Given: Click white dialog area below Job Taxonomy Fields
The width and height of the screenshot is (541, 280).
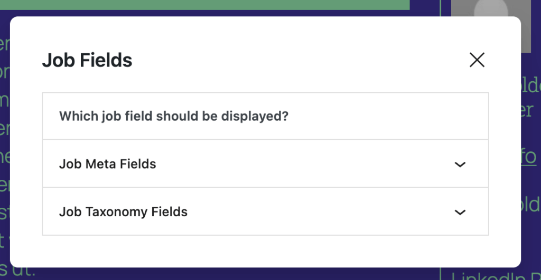Looking at the screenshot, I should pos(264,250).
